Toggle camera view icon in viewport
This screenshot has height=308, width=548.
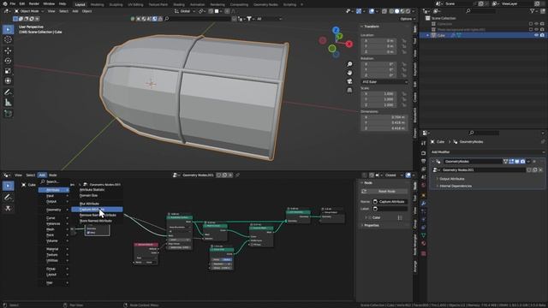pyautogui.click(x=349, y=81)
